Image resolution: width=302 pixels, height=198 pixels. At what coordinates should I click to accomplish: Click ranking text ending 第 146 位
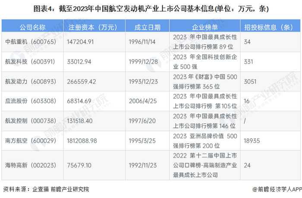pos(205,121)
